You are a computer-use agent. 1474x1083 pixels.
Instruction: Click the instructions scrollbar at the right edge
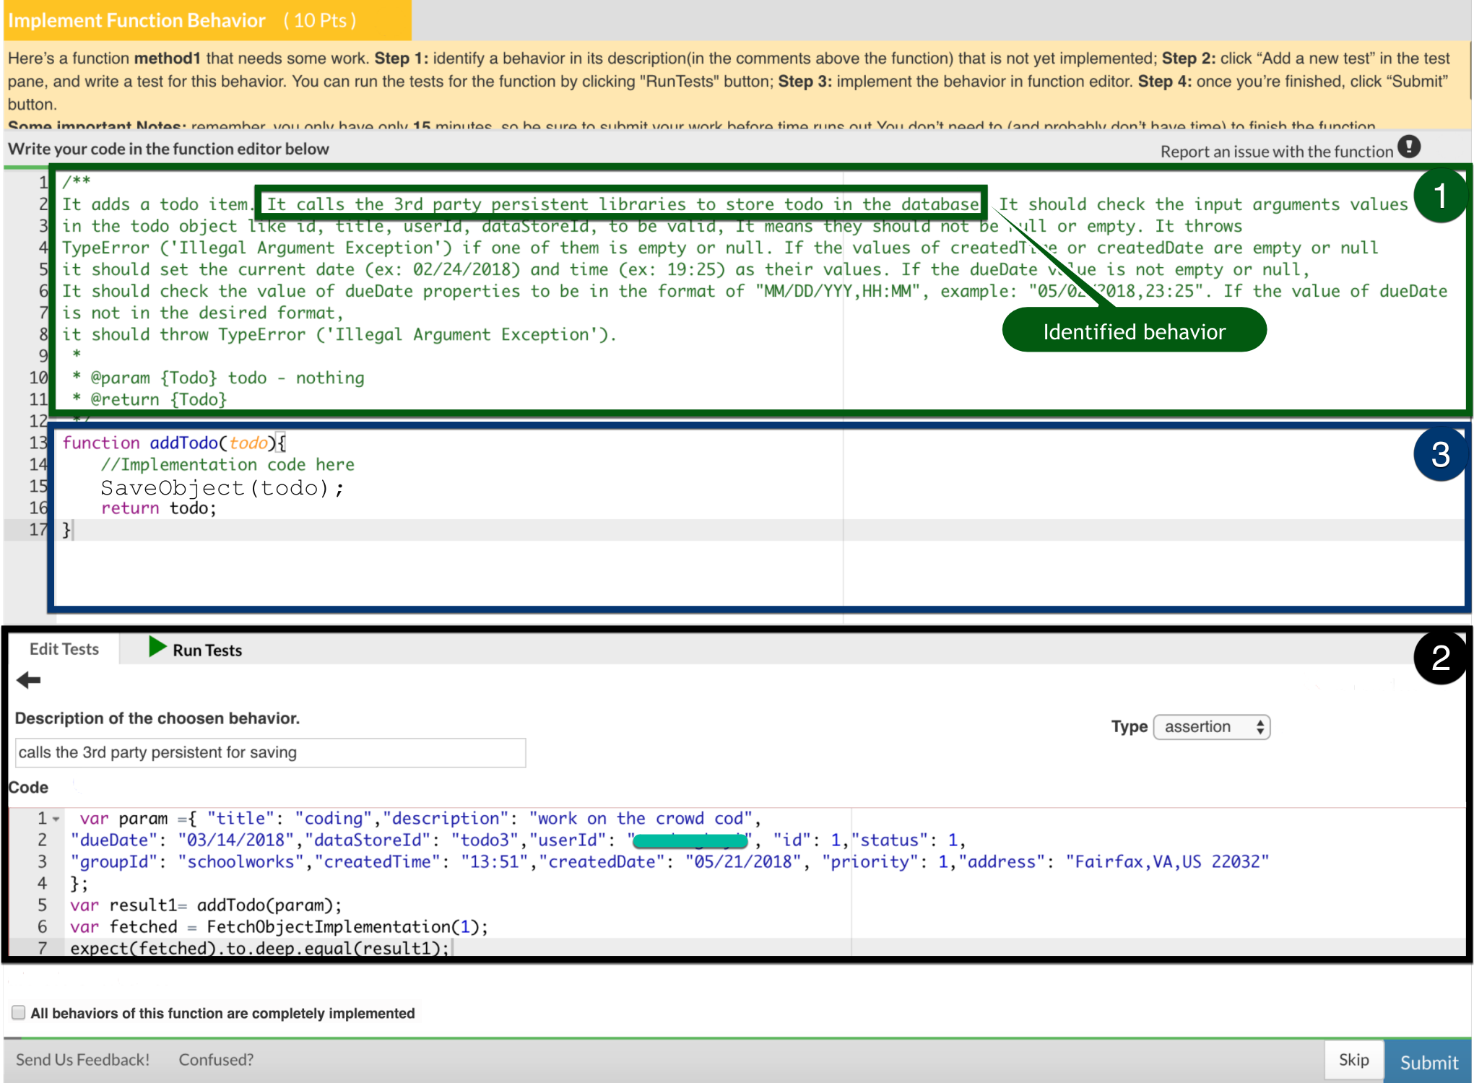[1470, 72]
